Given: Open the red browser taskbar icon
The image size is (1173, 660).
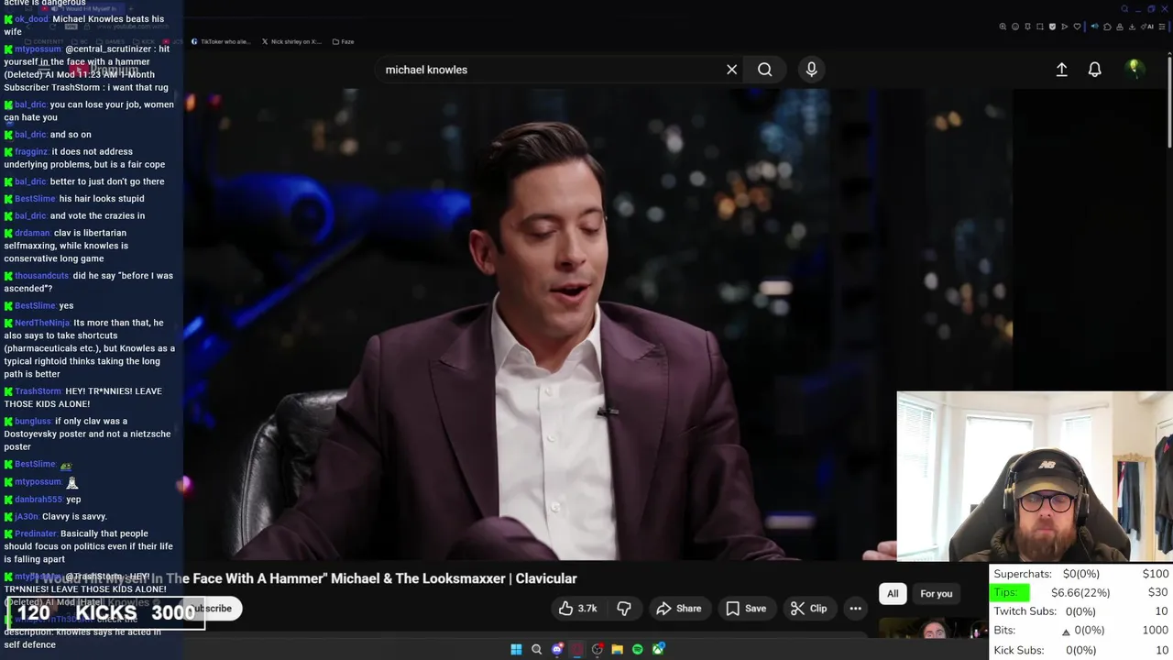Looking at the screenshot, I should [577, 649].
